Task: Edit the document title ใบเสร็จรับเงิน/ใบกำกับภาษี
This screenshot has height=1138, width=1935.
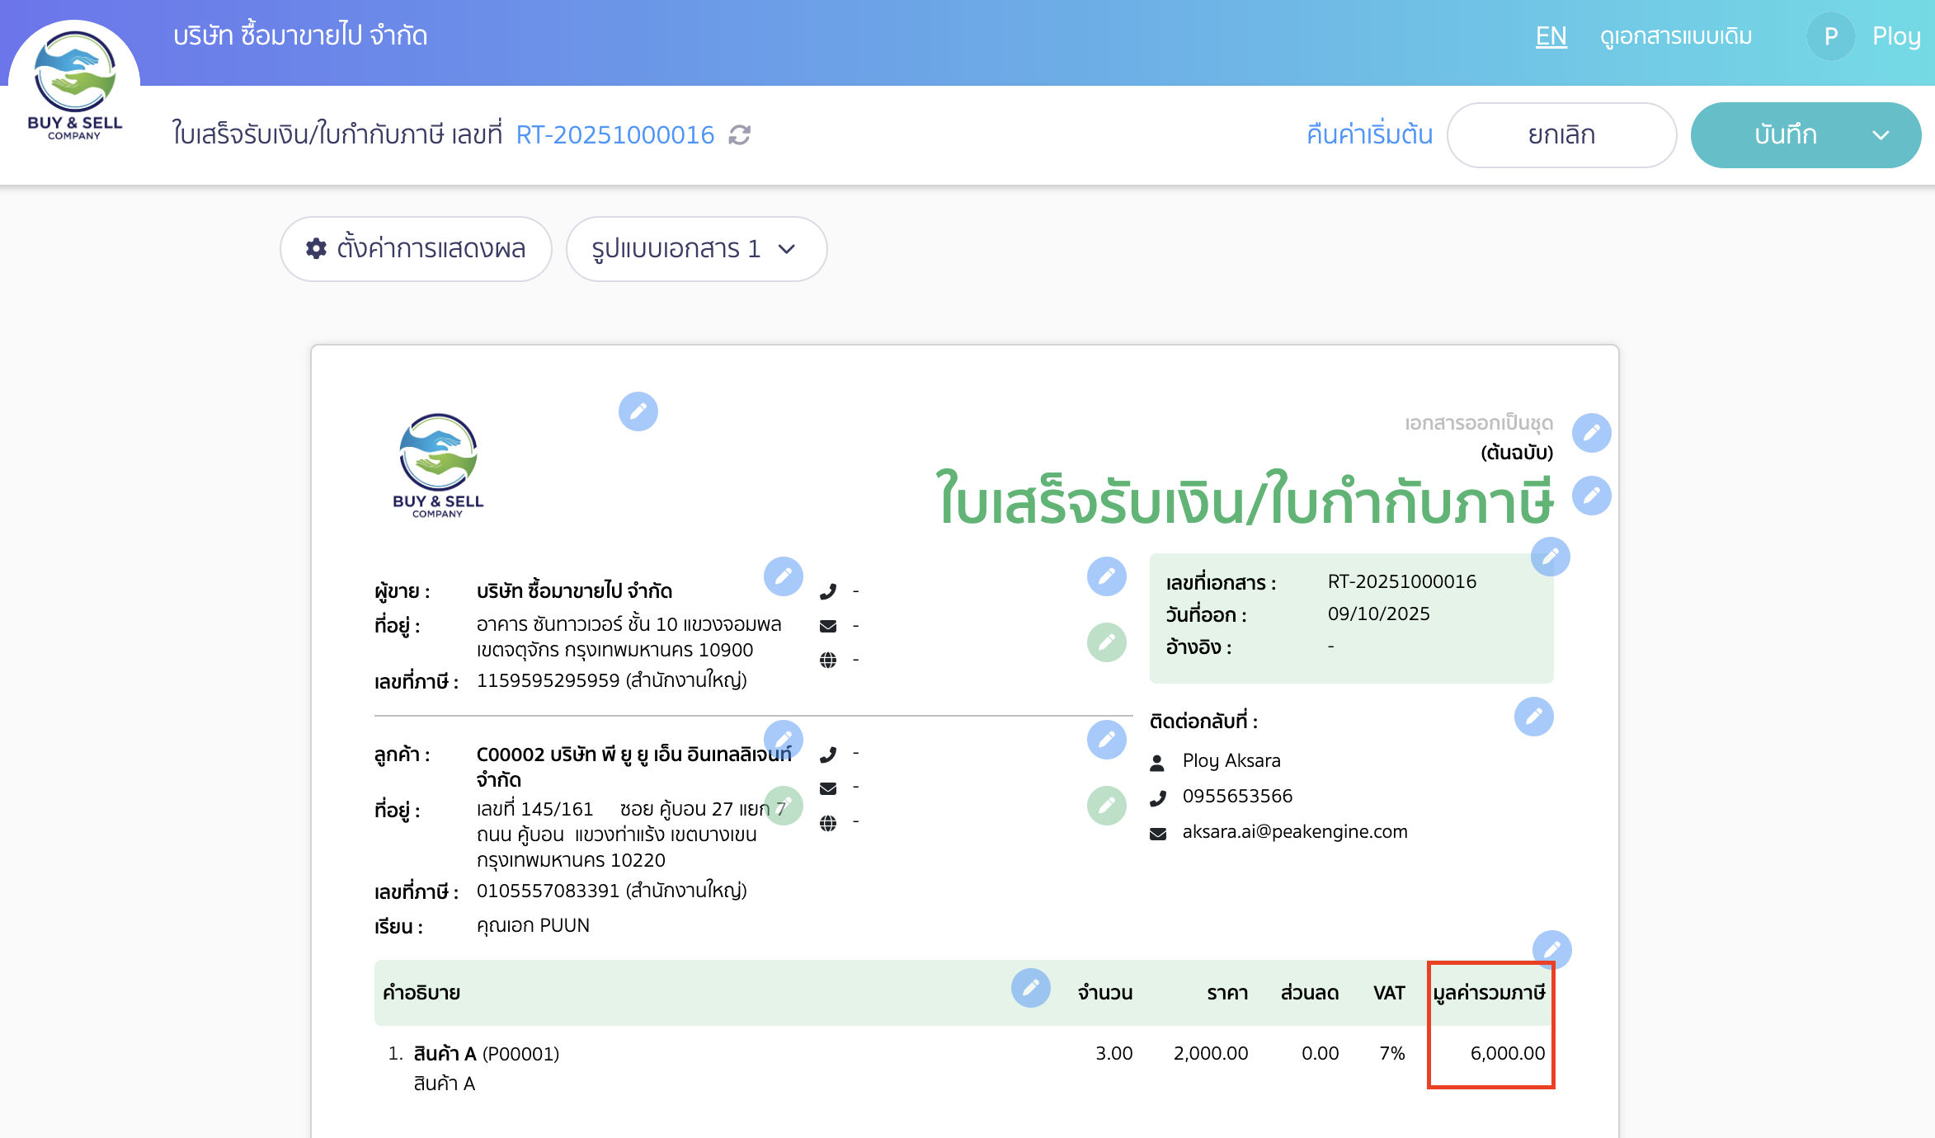Action: [1592, 496]
